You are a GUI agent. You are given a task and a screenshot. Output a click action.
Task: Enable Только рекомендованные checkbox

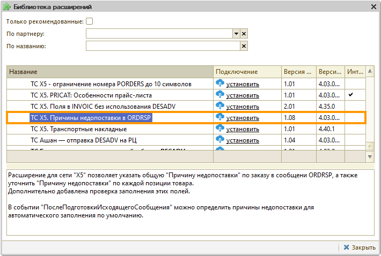point(90,21)
